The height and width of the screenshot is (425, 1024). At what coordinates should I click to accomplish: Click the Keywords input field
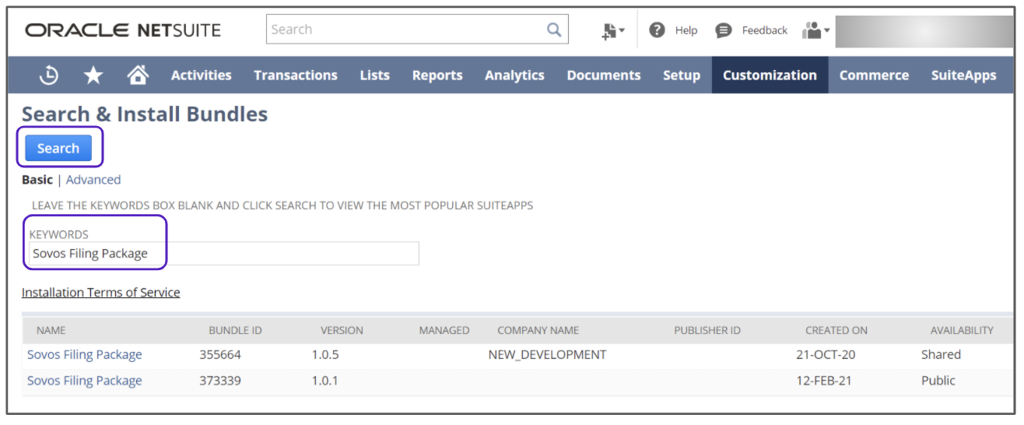coord(224,253)
